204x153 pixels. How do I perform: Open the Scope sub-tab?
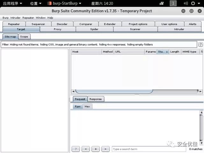(x=24, y=37)
